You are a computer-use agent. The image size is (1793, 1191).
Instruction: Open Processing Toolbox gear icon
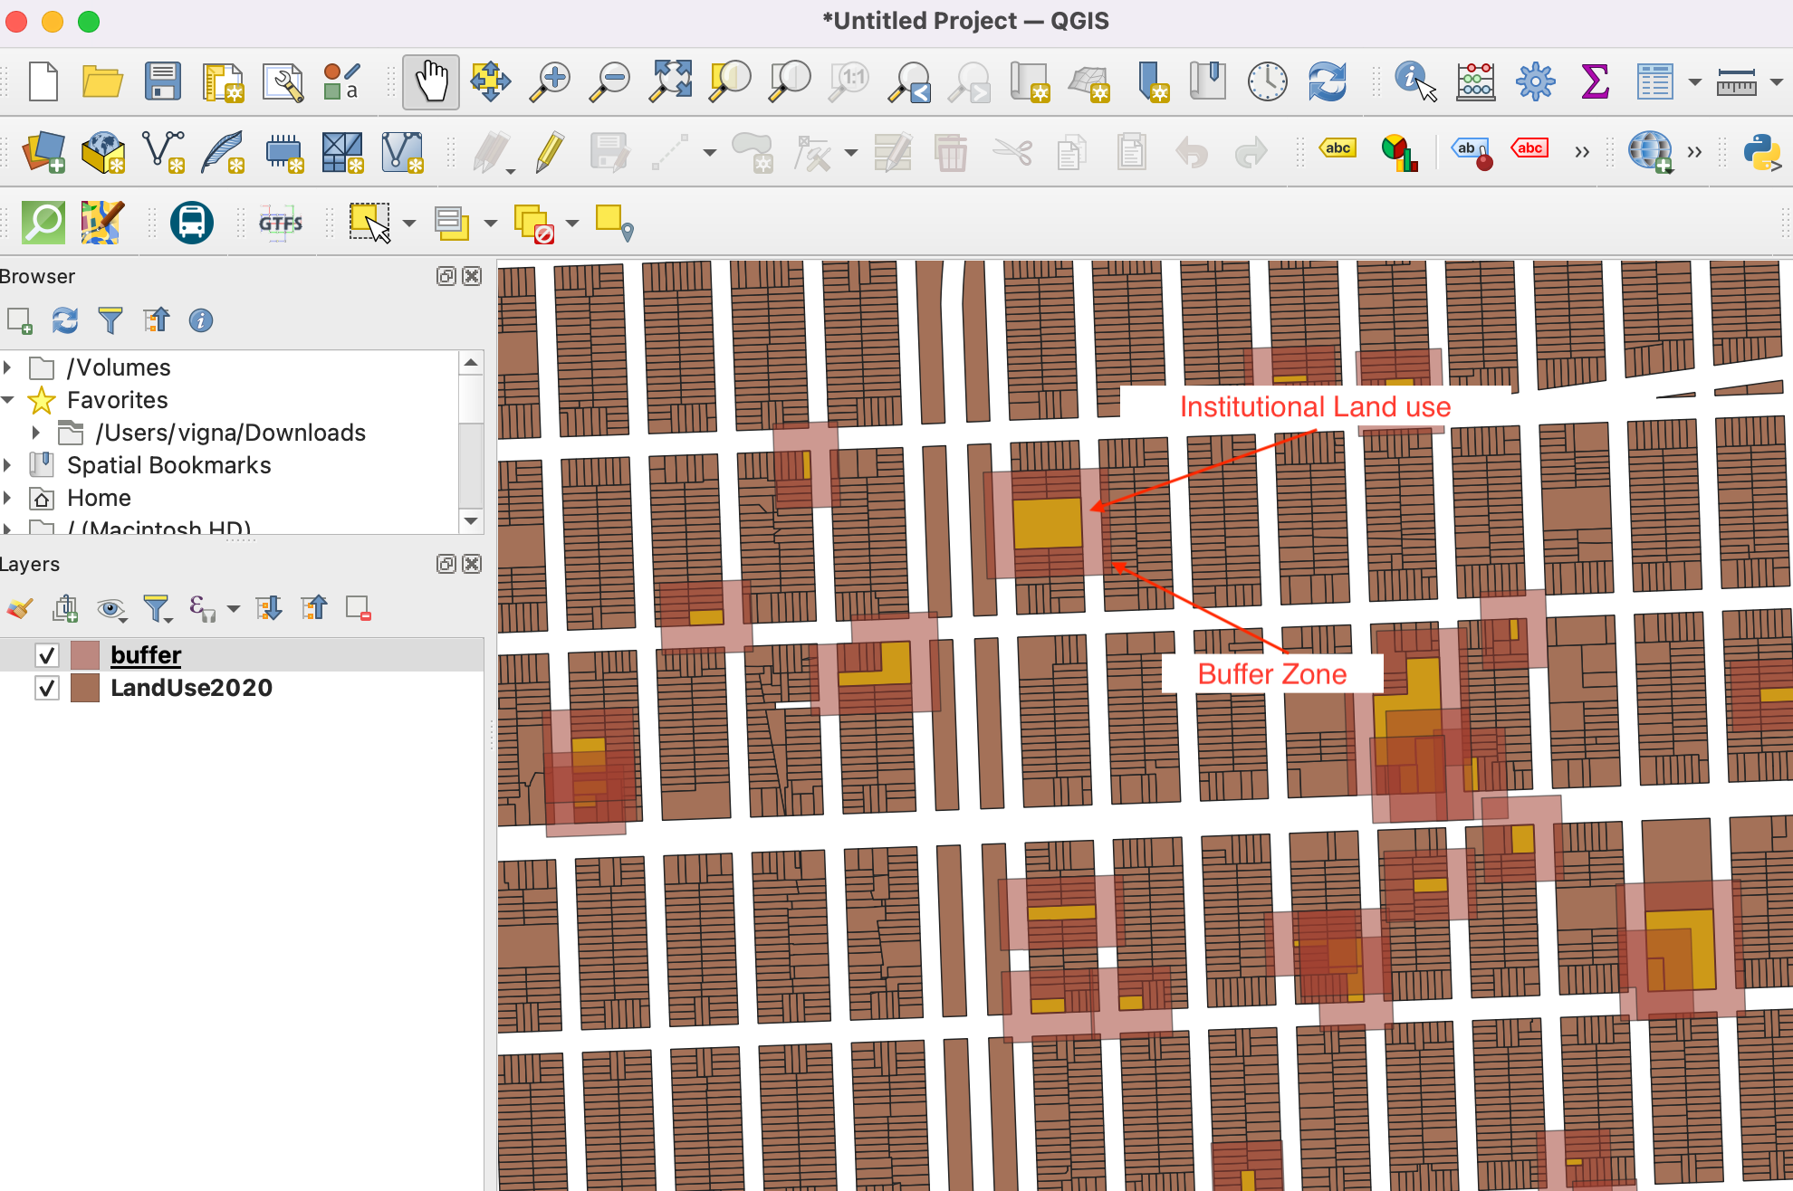coord(1535,81)
